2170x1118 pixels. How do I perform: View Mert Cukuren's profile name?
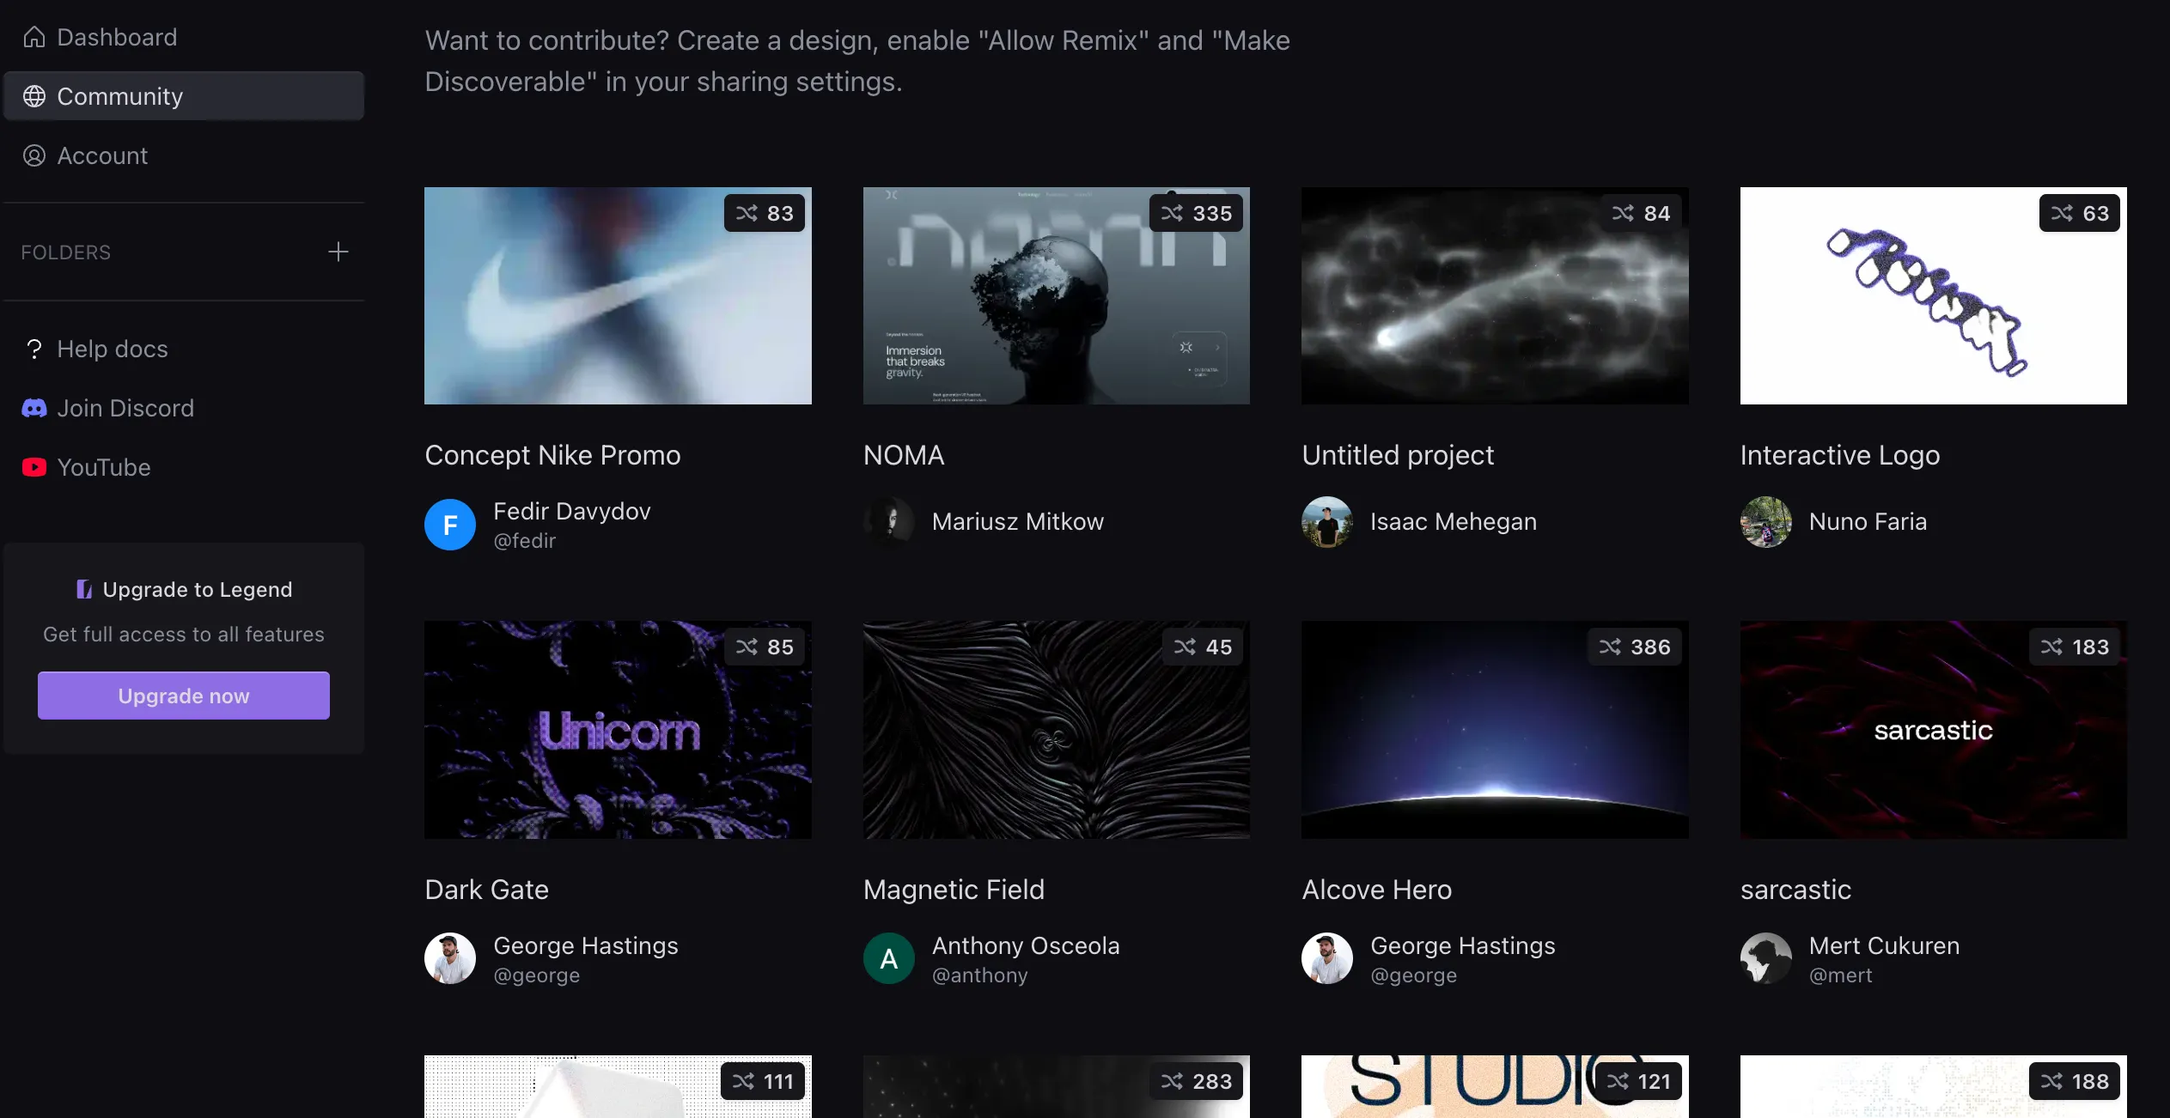coord(1884,945)
